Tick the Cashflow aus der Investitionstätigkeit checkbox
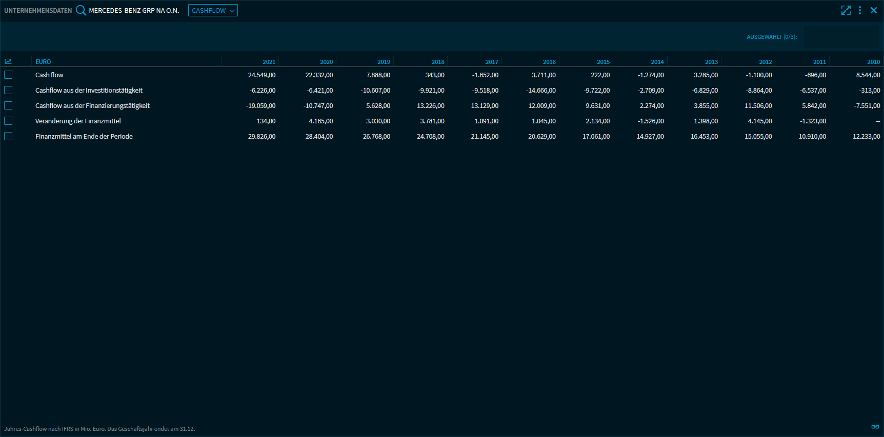884x437 pixels. [x=8, y=90]
